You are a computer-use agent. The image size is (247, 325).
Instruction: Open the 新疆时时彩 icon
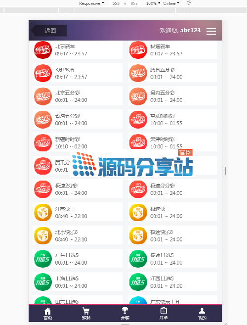click(43, 143)
